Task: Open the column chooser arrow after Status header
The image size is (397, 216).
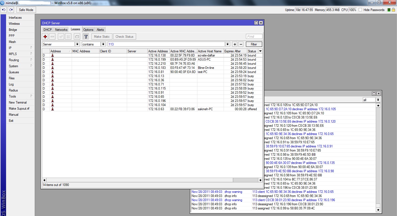Action: [260, 51]
